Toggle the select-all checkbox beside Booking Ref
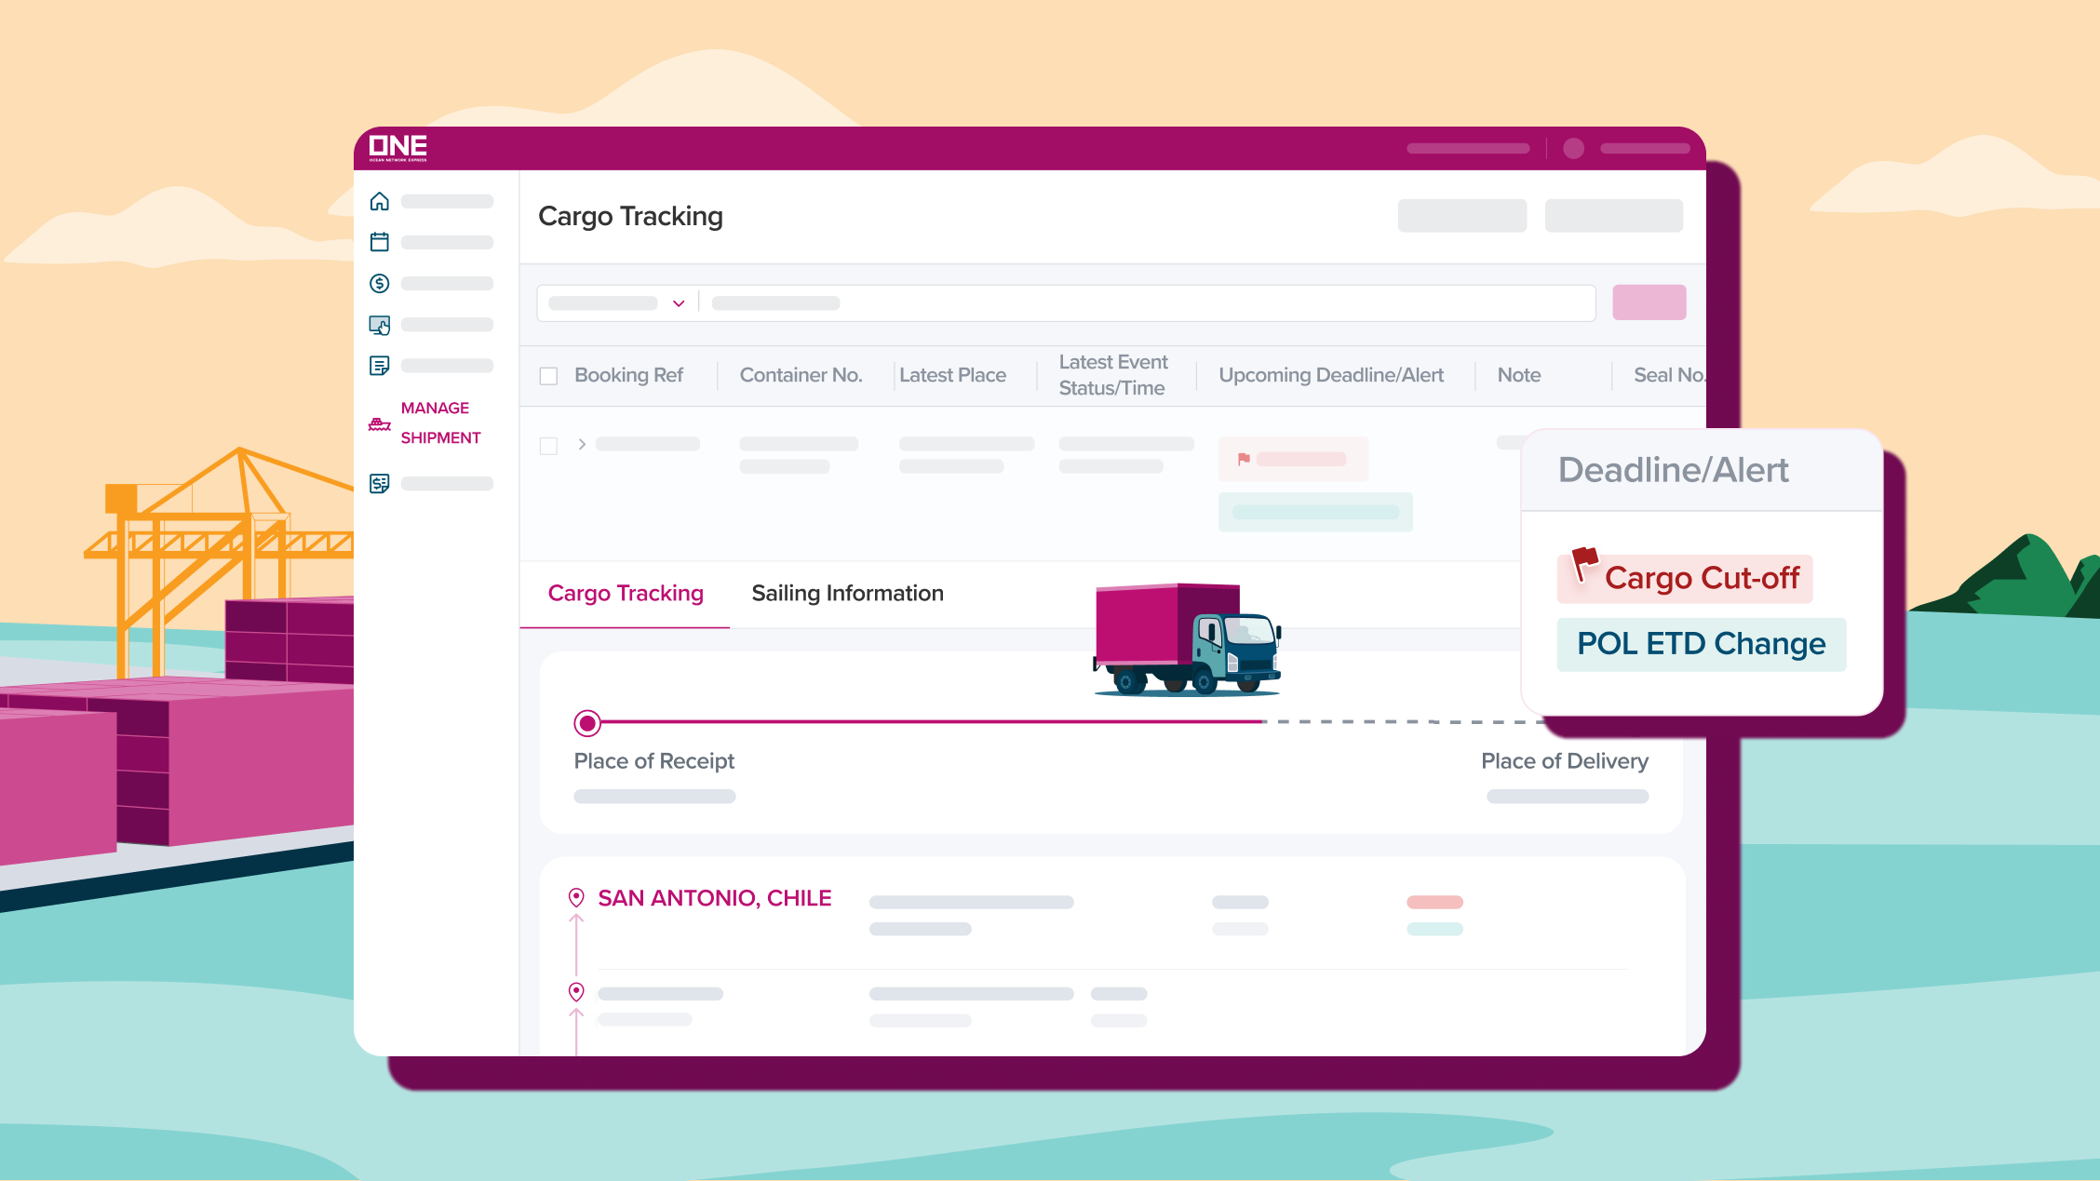Viewport: 2100px width, 1181px height. click(548, 376)
